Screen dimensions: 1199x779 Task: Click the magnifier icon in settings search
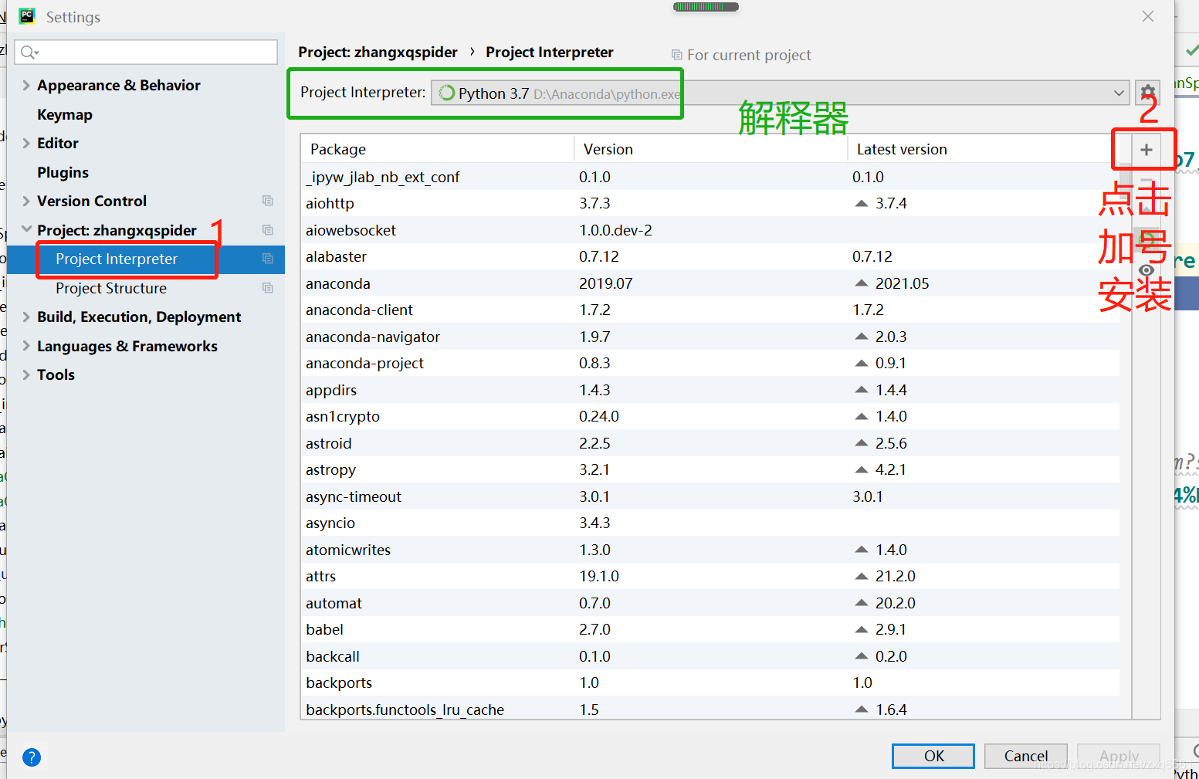click(x=29, y=52)
